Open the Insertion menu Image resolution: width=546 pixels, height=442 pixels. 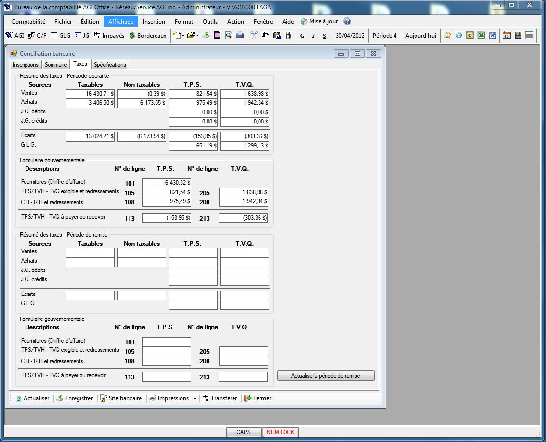coord(154,21)
